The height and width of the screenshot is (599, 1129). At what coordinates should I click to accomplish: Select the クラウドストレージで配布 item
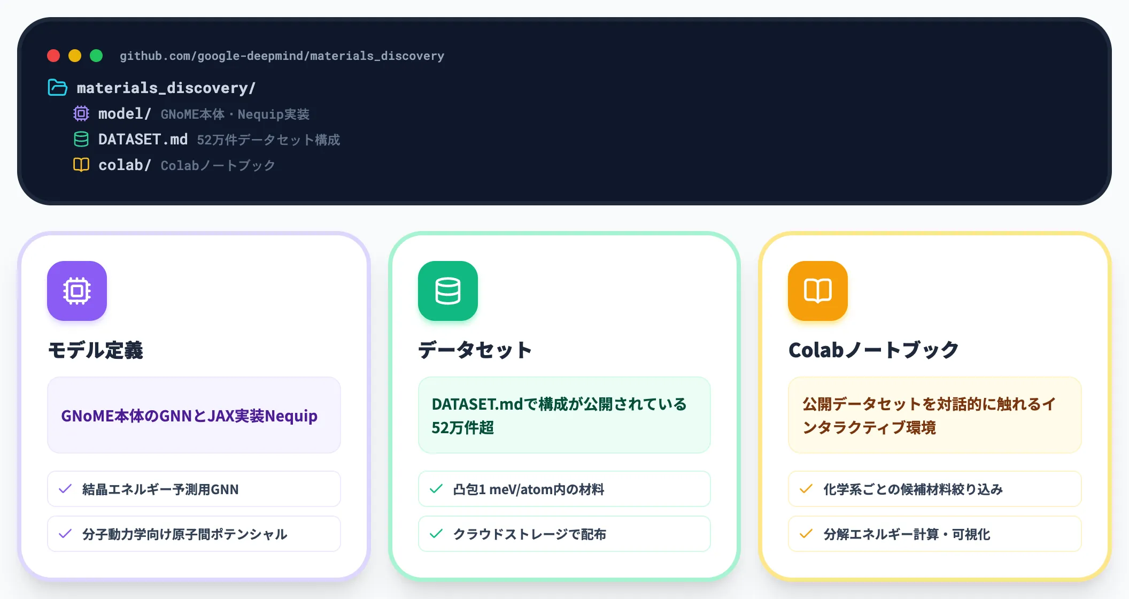coord(564,534)
